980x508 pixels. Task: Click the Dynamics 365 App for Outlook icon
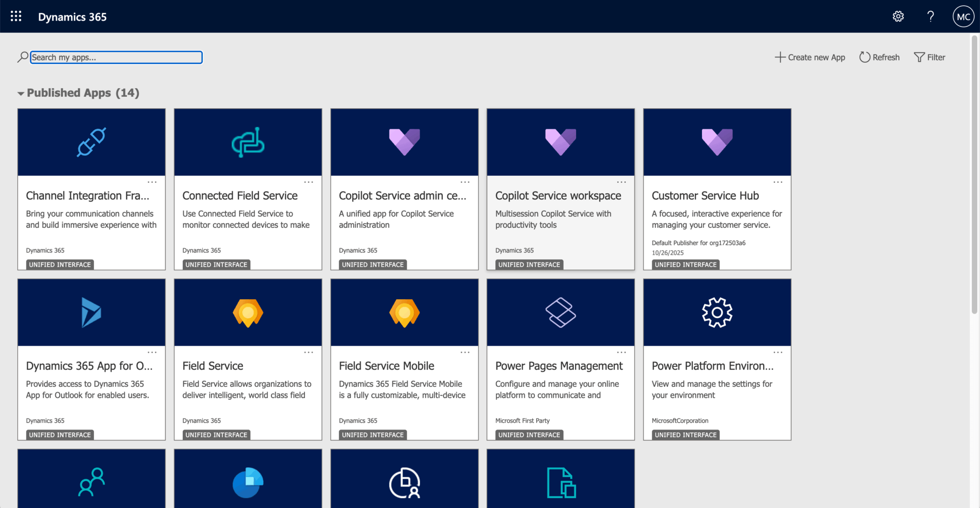(x=91, y=313)
